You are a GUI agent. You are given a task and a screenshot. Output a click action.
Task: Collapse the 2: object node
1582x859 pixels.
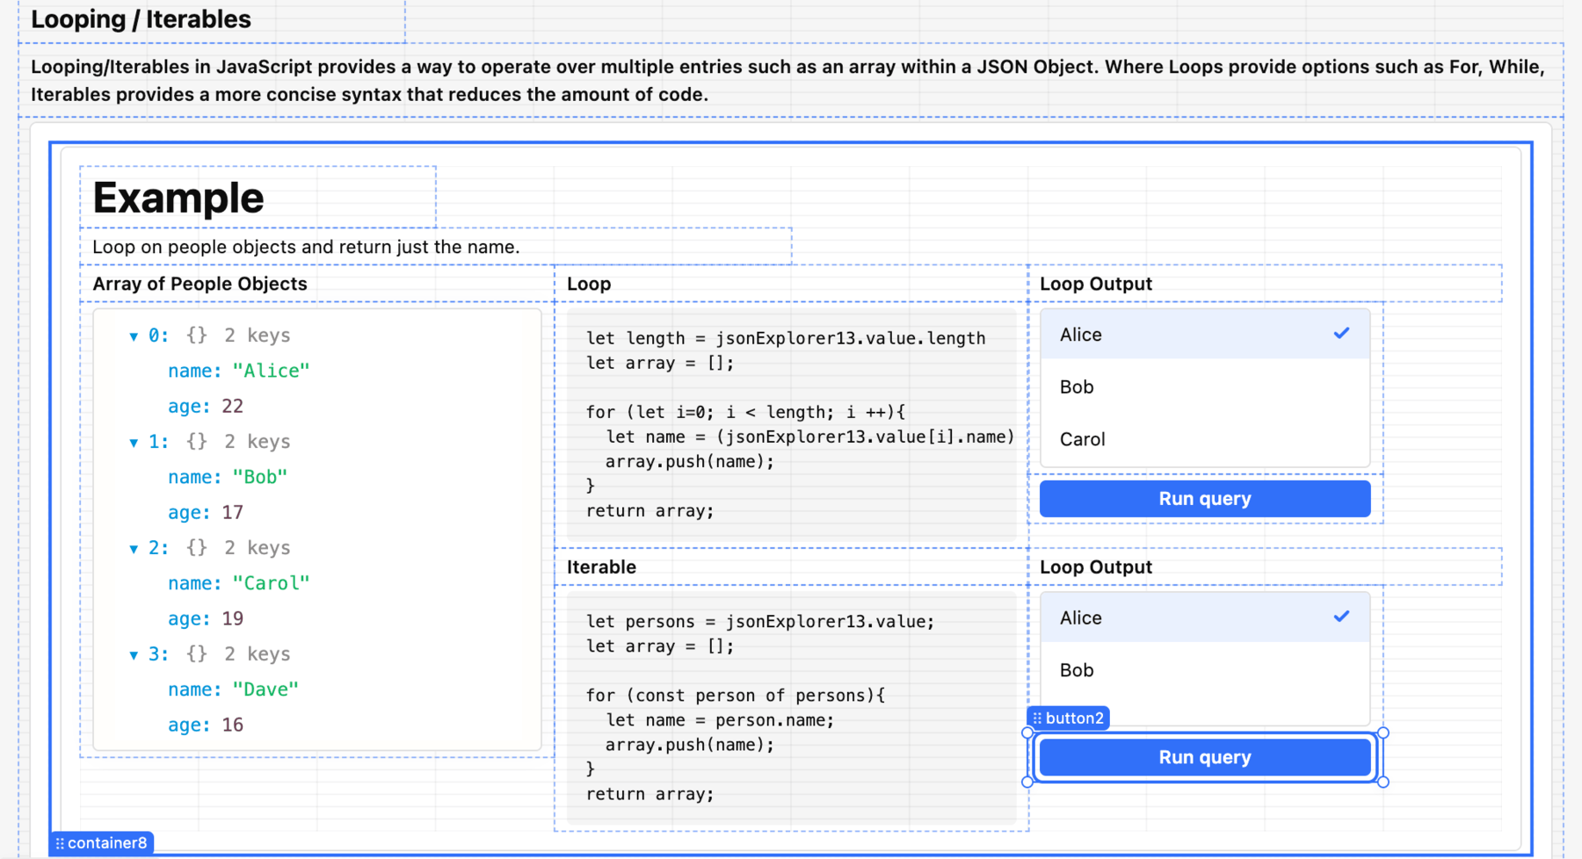(x=134, y=549)
